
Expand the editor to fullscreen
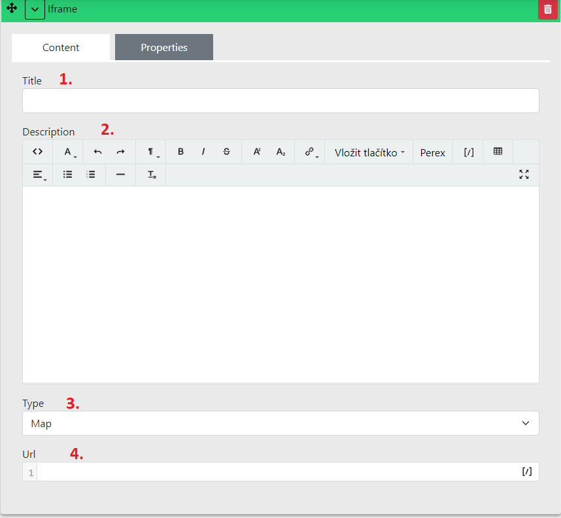524,175
